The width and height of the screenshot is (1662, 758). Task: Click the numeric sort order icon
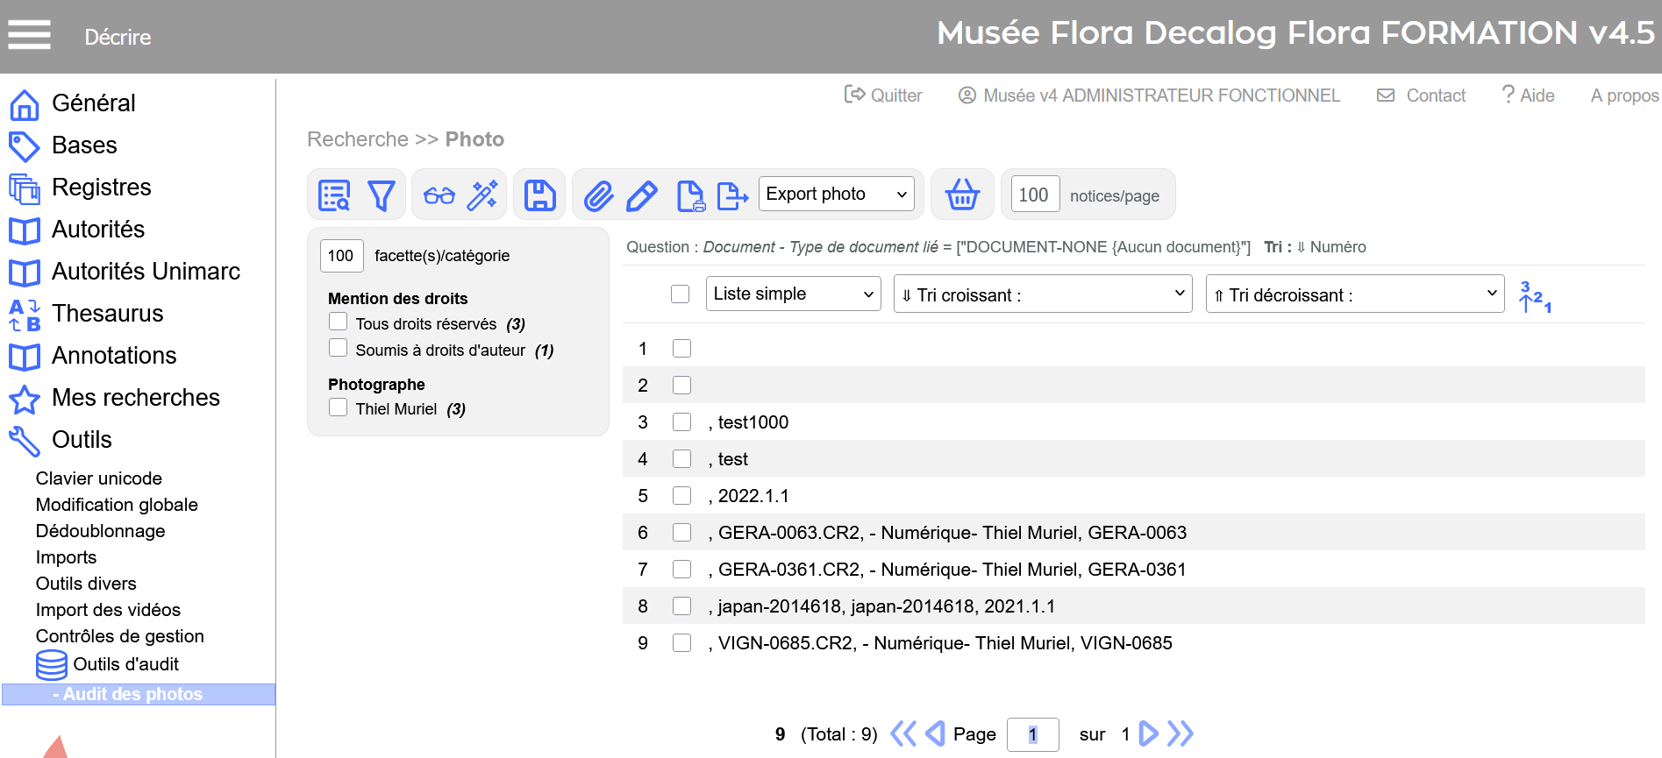point(1535,296)
